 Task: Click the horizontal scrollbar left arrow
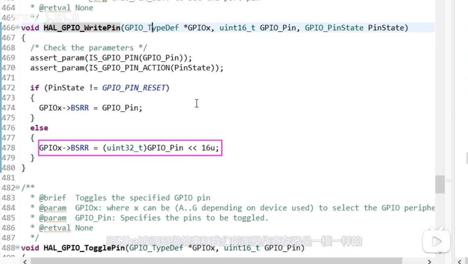point(25,261)
